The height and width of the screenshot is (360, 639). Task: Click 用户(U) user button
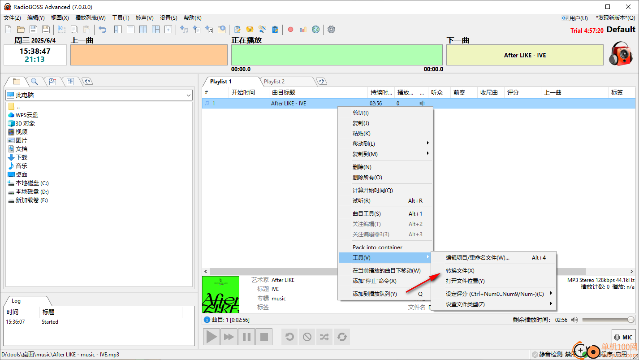(x=575, y=18)
